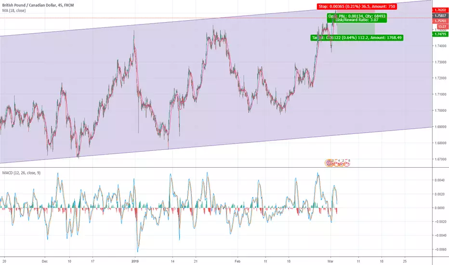Click the 1.67000 price axis value
The width and height of the screenshot is (449, 265).
(441, 159)
